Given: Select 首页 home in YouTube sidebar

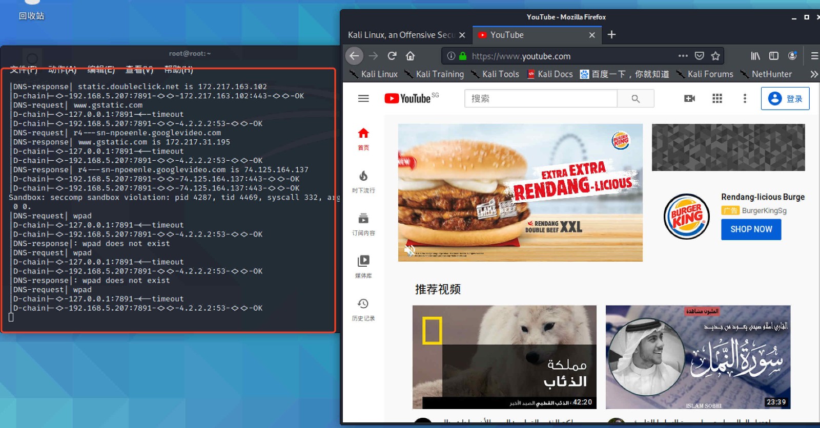Looking at the screenshot, I should click(x=363, y=139).
